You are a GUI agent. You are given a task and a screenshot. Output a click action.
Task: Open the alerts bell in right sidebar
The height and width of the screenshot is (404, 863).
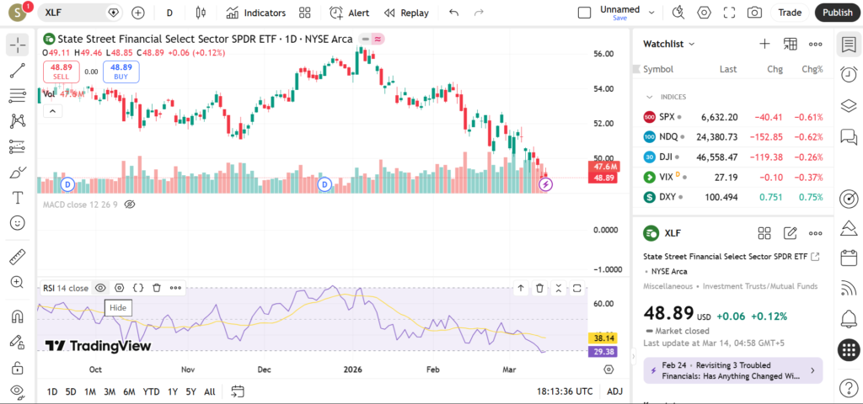coord(849,319)
